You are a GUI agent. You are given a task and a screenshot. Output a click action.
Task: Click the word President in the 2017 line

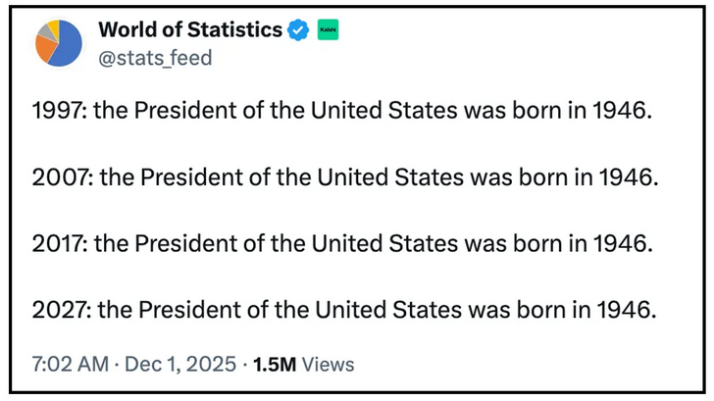tap(190, 244)
